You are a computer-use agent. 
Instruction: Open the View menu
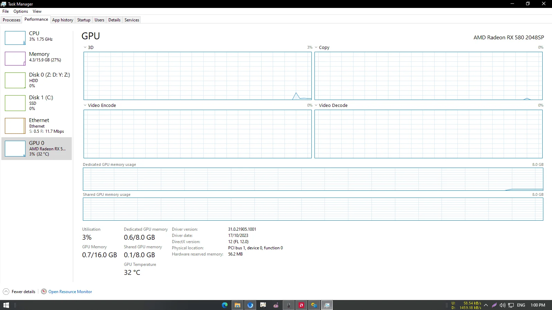point(37,11)
